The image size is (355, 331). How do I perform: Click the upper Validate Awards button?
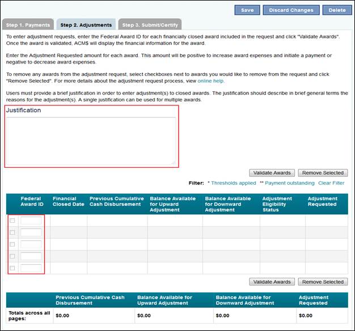272,173
